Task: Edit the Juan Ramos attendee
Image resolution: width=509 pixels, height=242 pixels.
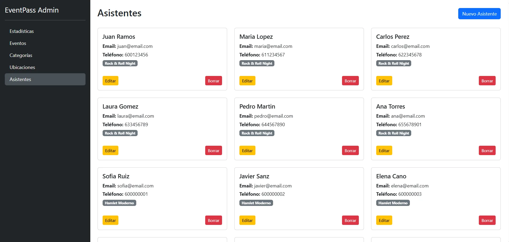Action: (110, 81)
